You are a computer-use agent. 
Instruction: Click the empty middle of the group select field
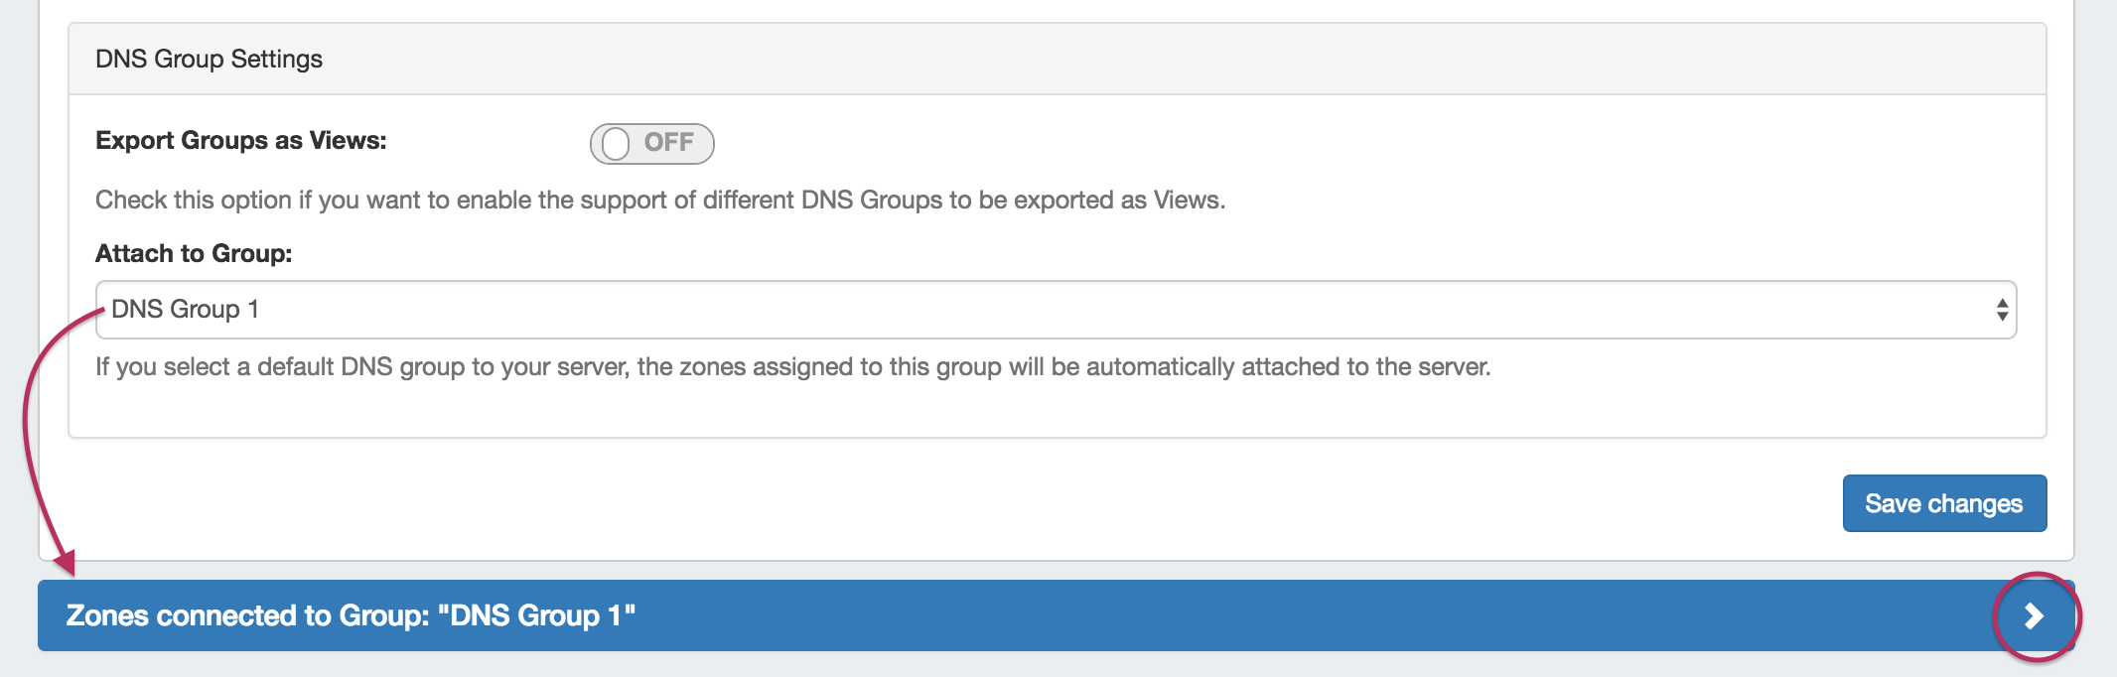click(1092, 310)
